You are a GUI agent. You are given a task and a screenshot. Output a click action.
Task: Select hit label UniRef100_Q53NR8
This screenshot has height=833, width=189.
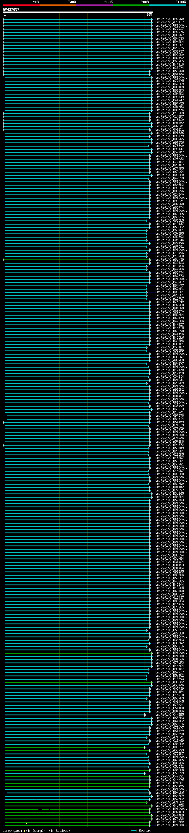[170, 71]
